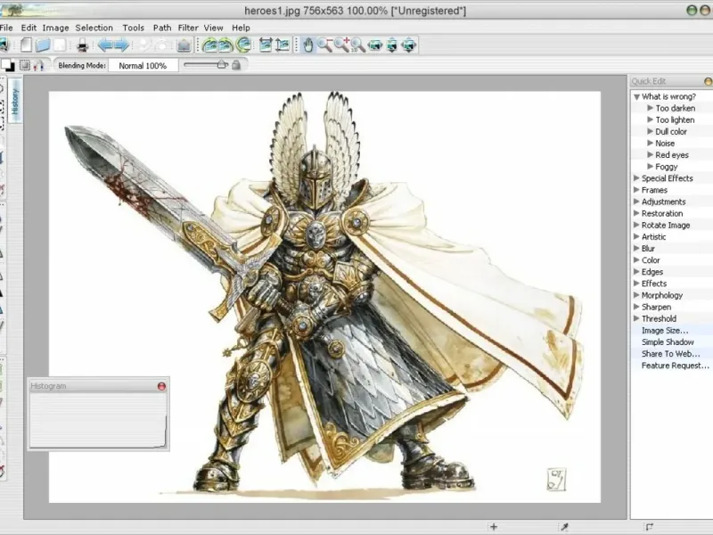713x535 pixels.
Task: Expand the Special Effects category
Action: point(636,178)
